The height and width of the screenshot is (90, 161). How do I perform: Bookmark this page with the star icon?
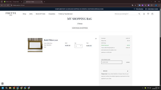(x=135, y=5)
